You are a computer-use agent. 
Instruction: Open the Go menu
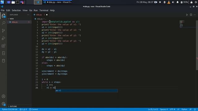(31, 10)
